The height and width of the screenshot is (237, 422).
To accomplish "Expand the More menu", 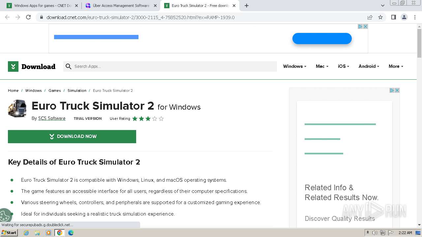I will tap(396, 66).
